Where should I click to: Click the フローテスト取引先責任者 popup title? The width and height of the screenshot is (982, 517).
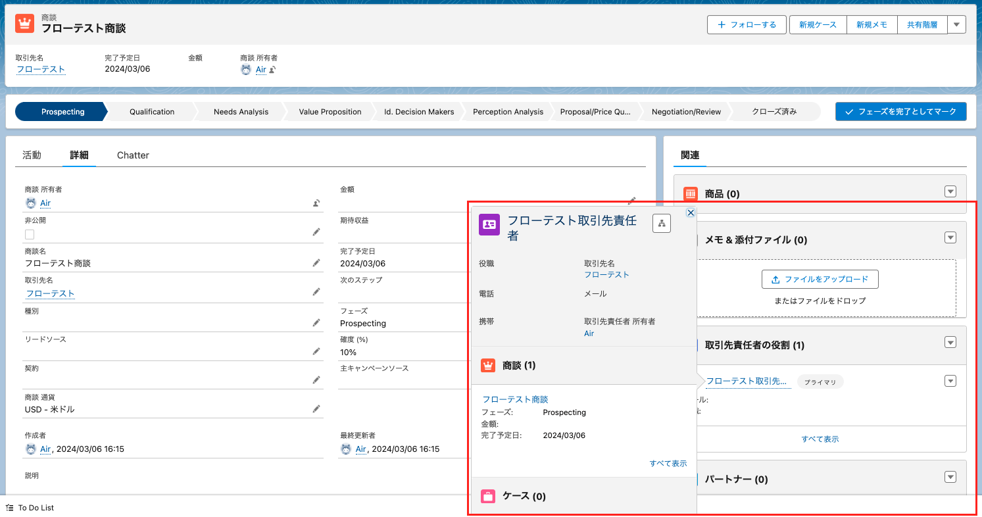point(572,228)
